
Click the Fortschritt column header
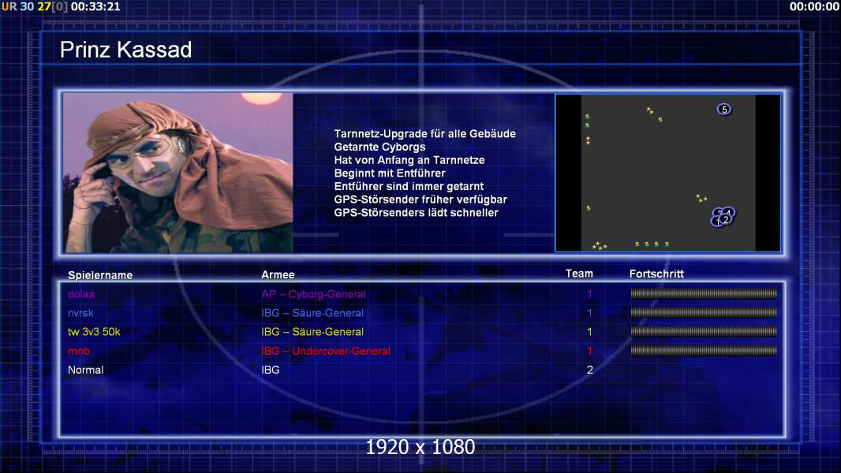656,274
